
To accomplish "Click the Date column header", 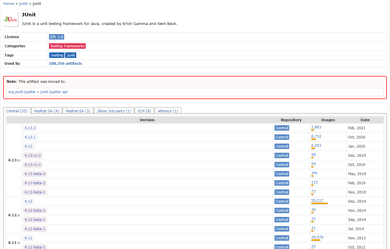I will tap(365, 120).
